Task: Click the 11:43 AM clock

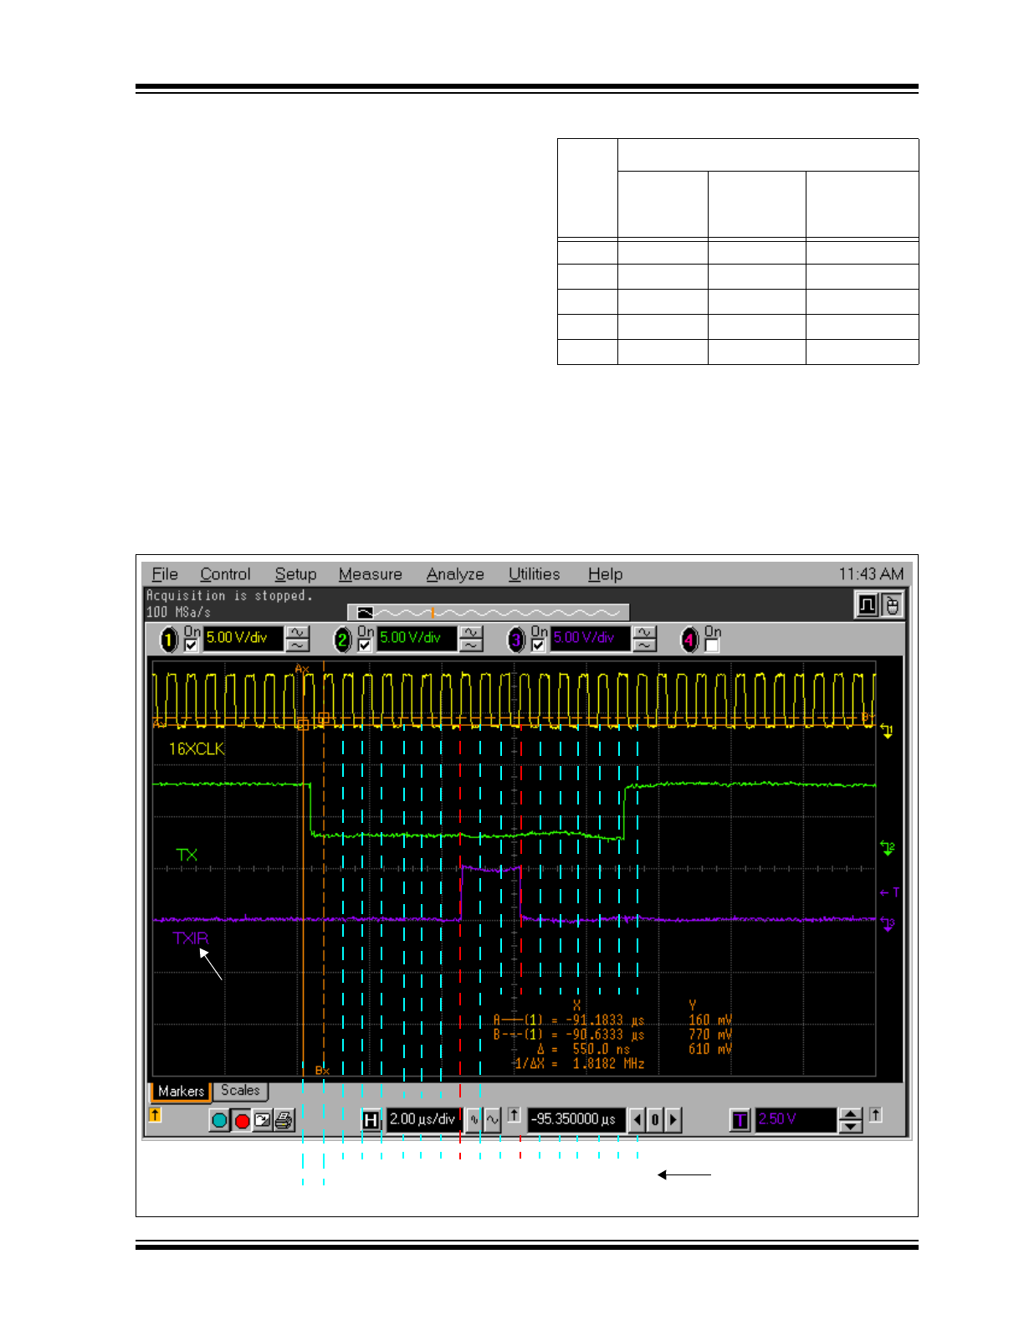Action: coord(871,574)
